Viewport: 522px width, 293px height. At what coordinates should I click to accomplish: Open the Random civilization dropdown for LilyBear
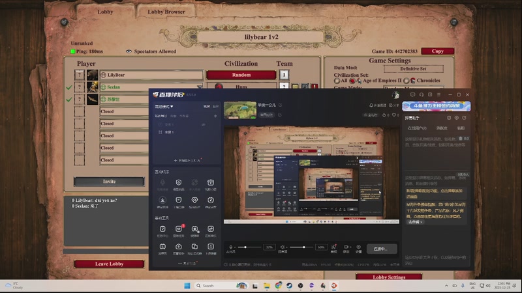click(x=241, y=75)
